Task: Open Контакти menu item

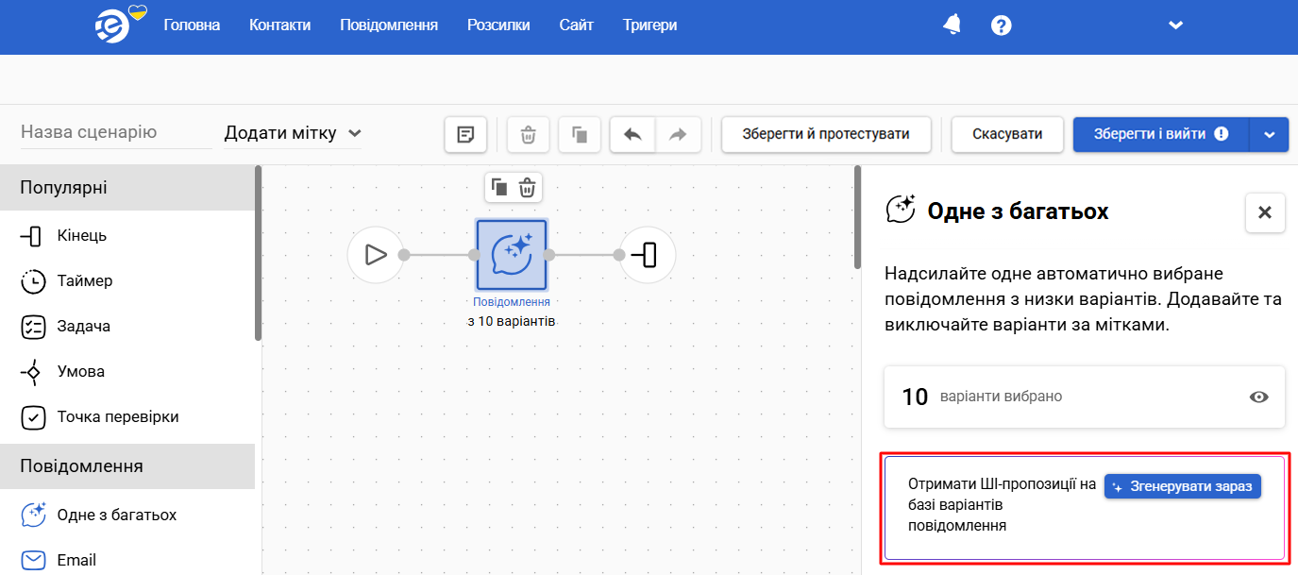Action: click(280, 25)
